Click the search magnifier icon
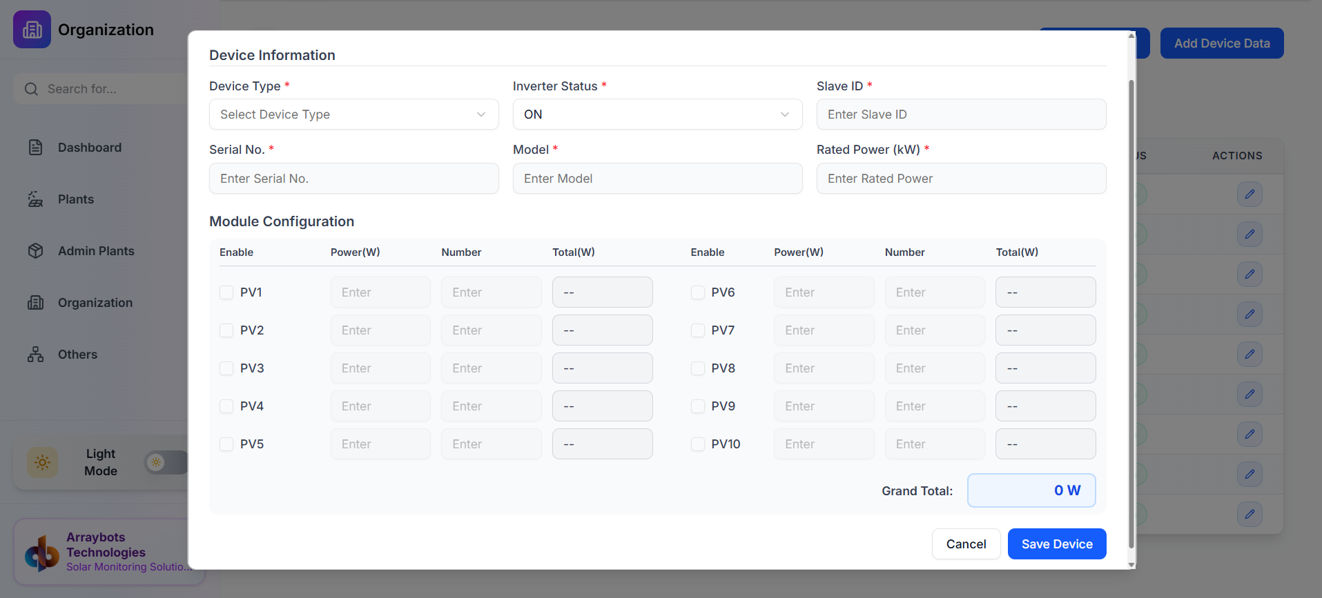The width and height of the screenshot is (1322, 598). click(x=31, y=89)
